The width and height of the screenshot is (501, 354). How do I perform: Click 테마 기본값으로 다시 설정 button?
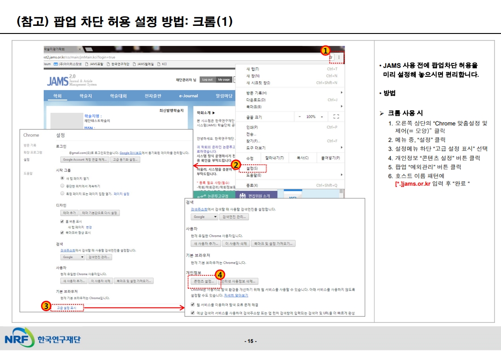pos(100,213)
